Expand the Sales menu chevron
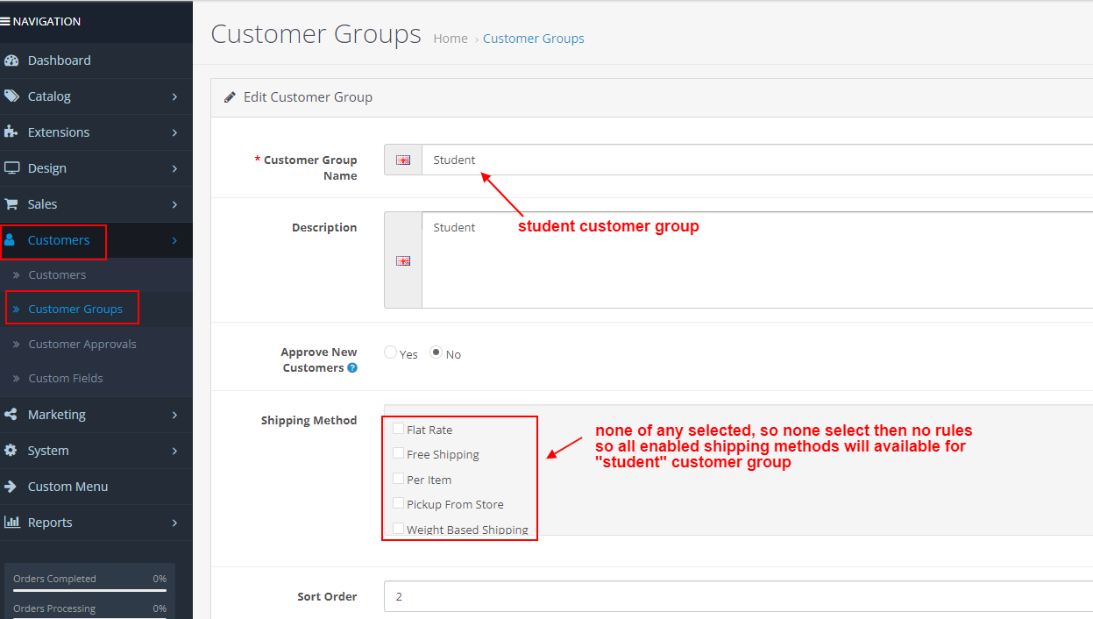Screen dimensions: 1093x619 pos(174,204)
